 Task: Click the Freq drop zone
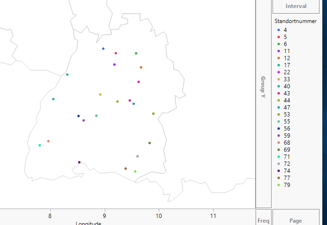pos(264,217)
